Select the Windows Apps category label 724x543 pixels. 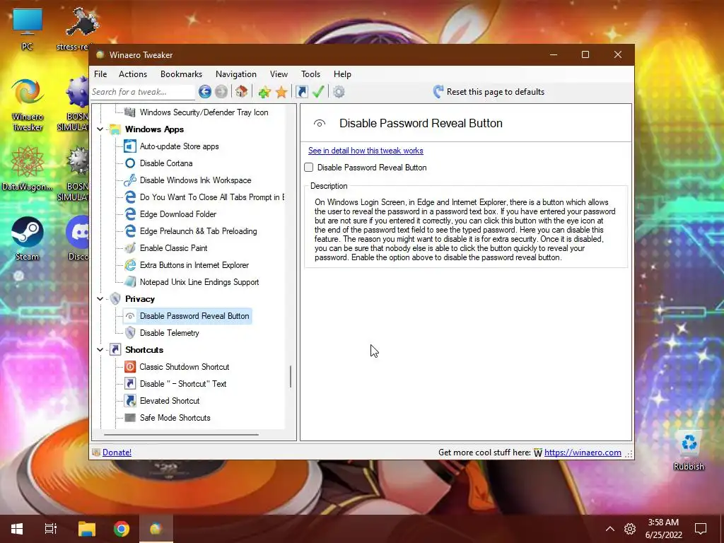(x=155, y=129)
